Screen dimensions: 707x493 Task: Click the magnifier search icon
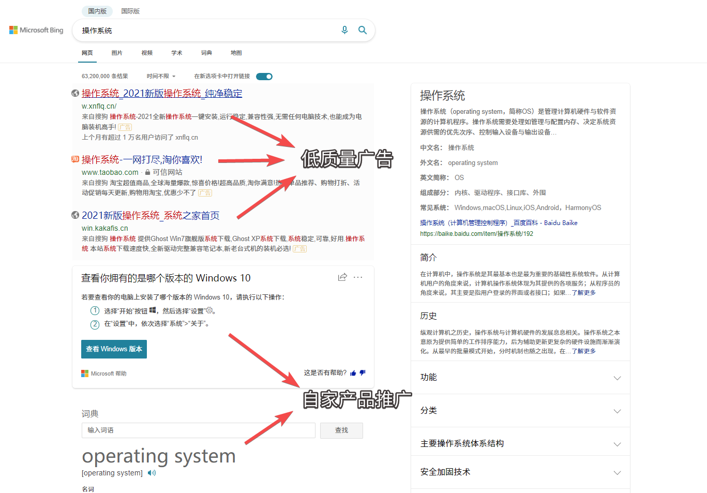363,30
